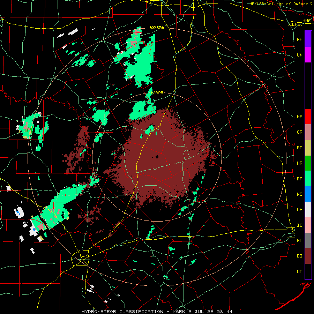The height and width of the screenshot is (314, 314).
Task: Click the blue WS wet snow swatch
Action: pos(308,194)
